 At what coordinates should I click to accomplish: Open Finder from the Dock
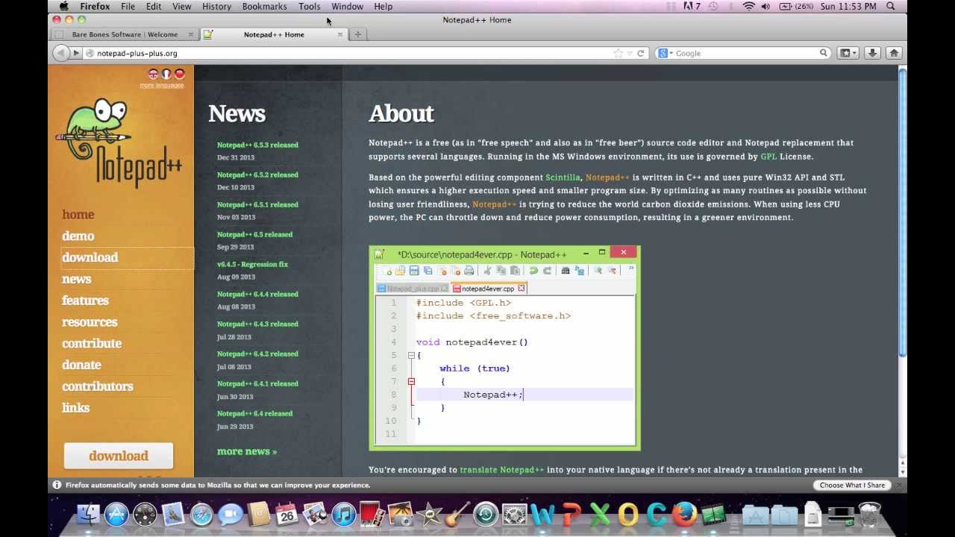(x=88, y=515)
